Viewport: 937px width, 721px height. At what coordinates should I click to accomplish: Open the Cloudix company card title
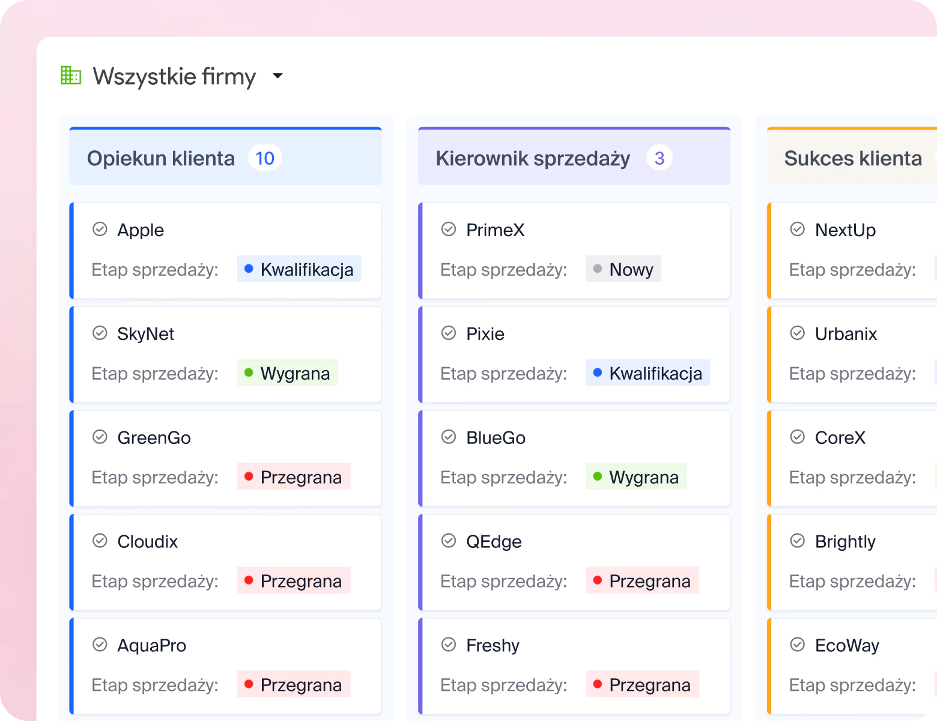tap(148, 541)
